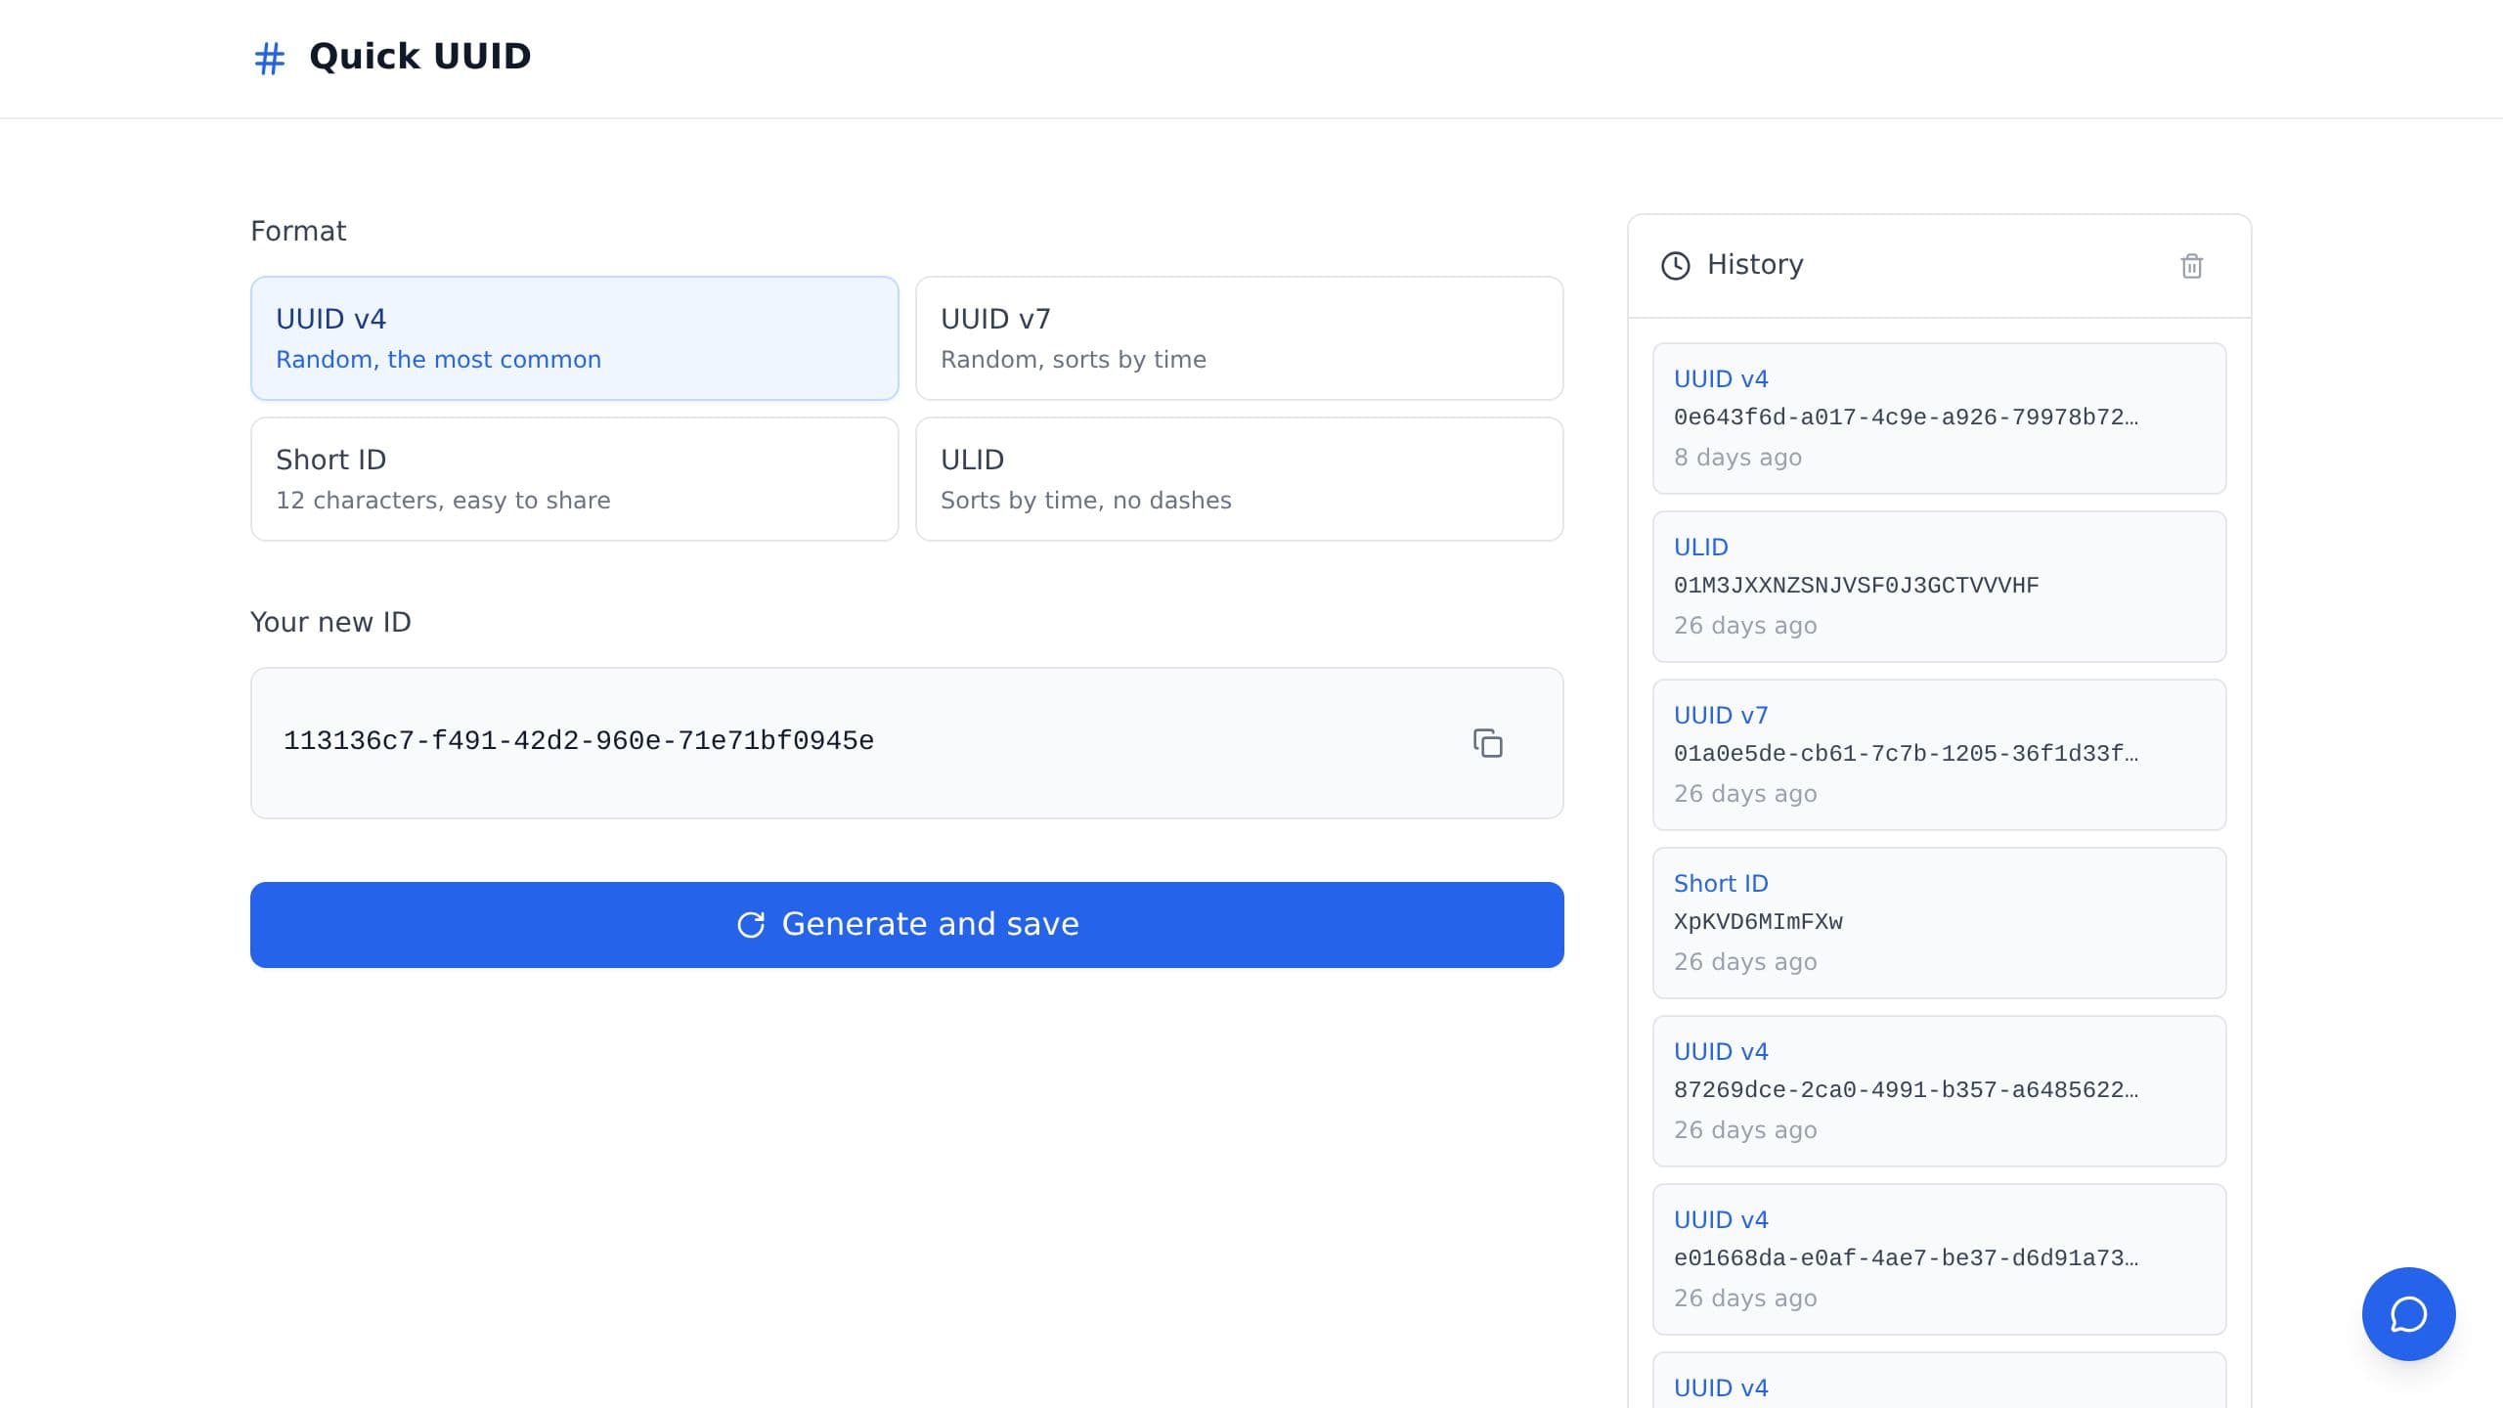Screen dimensions: 2503x1408
Task: Click the History panel heading
Action: click(x=1755, y=265)
